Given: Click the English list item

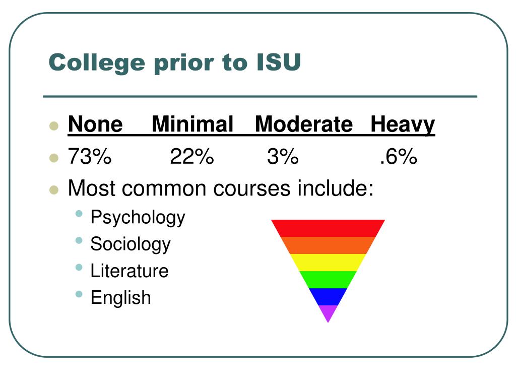Looking at the screenshot, I should 120,298.
